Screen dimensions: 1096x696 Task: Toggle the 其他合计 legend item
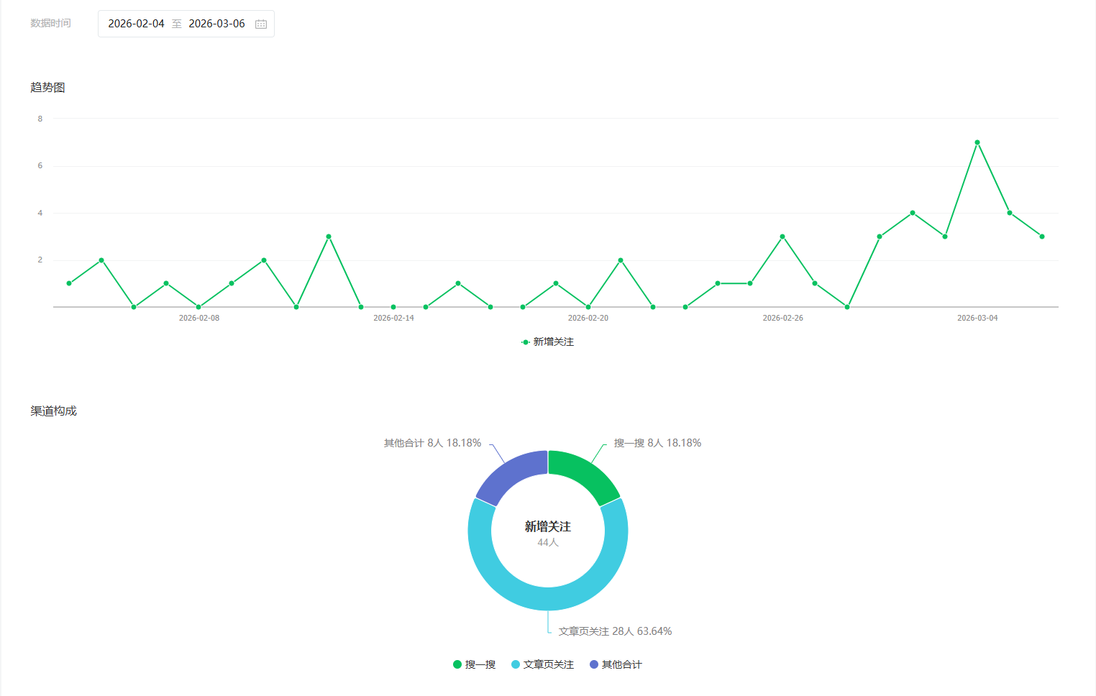[x=616, y=664]
